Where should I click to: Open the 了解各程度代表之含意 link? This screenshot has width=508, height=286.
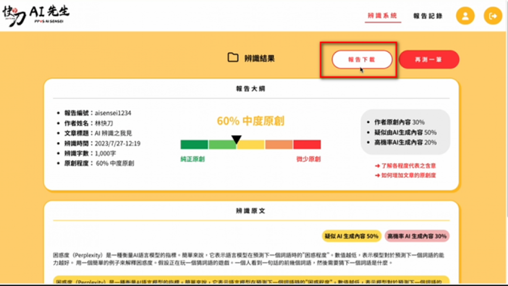tap(405, 166)
